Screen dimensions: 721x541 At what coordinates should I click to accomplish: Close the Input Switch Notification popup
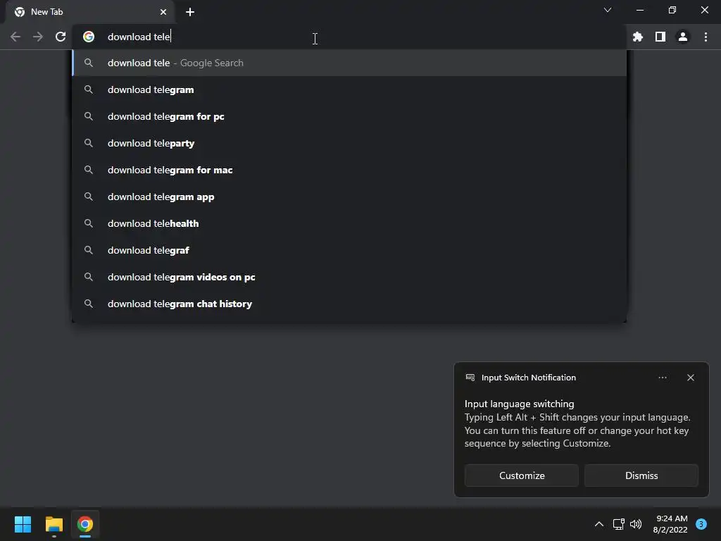tap(691, 378)
